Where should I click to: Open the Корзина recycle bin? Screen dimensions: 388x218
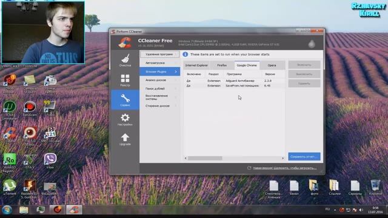tap(375, 187)
